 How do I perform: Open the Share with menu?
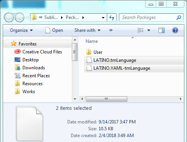pyautogui.click(x=87, y=30)
